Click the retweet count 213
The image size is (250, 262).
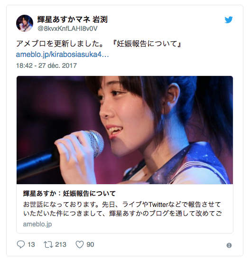pos(61,244)
